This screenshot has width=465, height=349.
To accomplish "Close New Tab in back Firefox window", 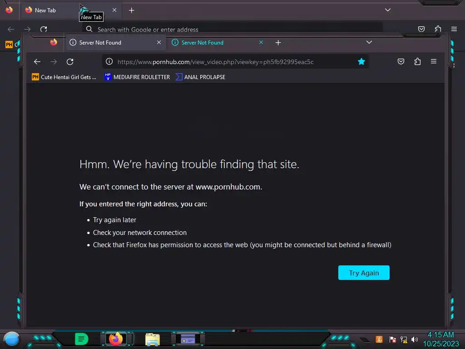I will [x=114, y=10].
